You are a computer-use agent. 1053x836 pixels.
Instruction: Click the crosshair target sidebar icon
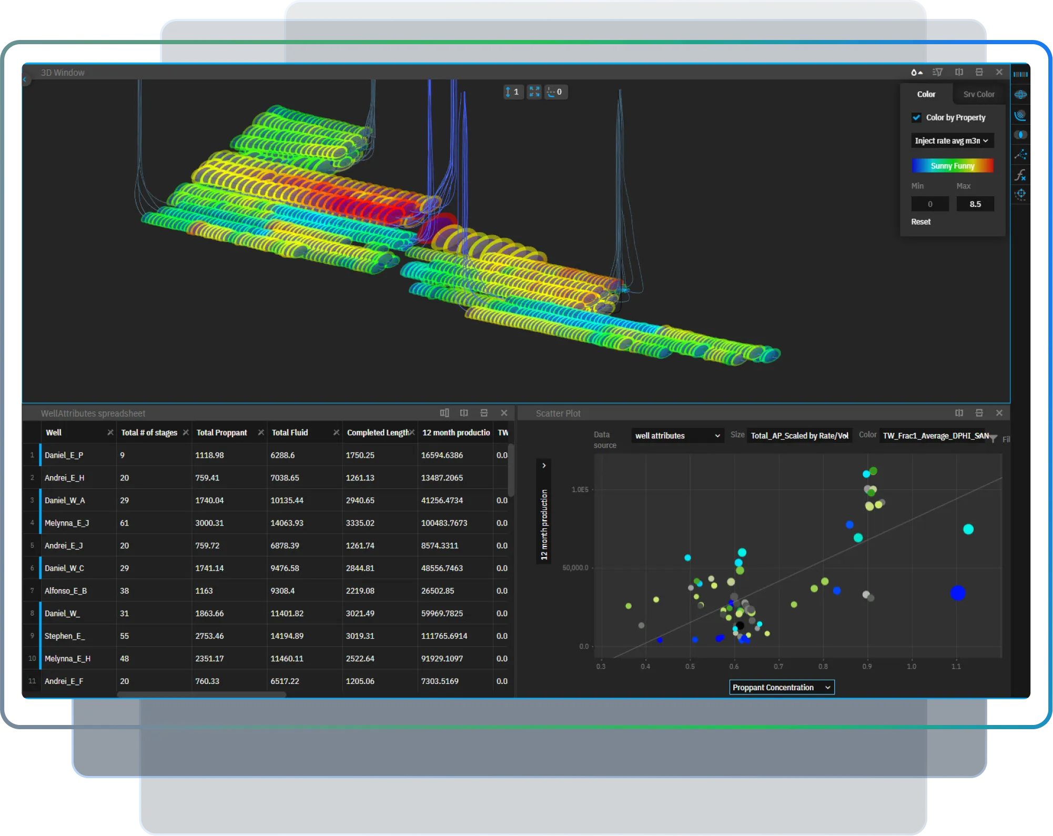tap(1020, 194)
